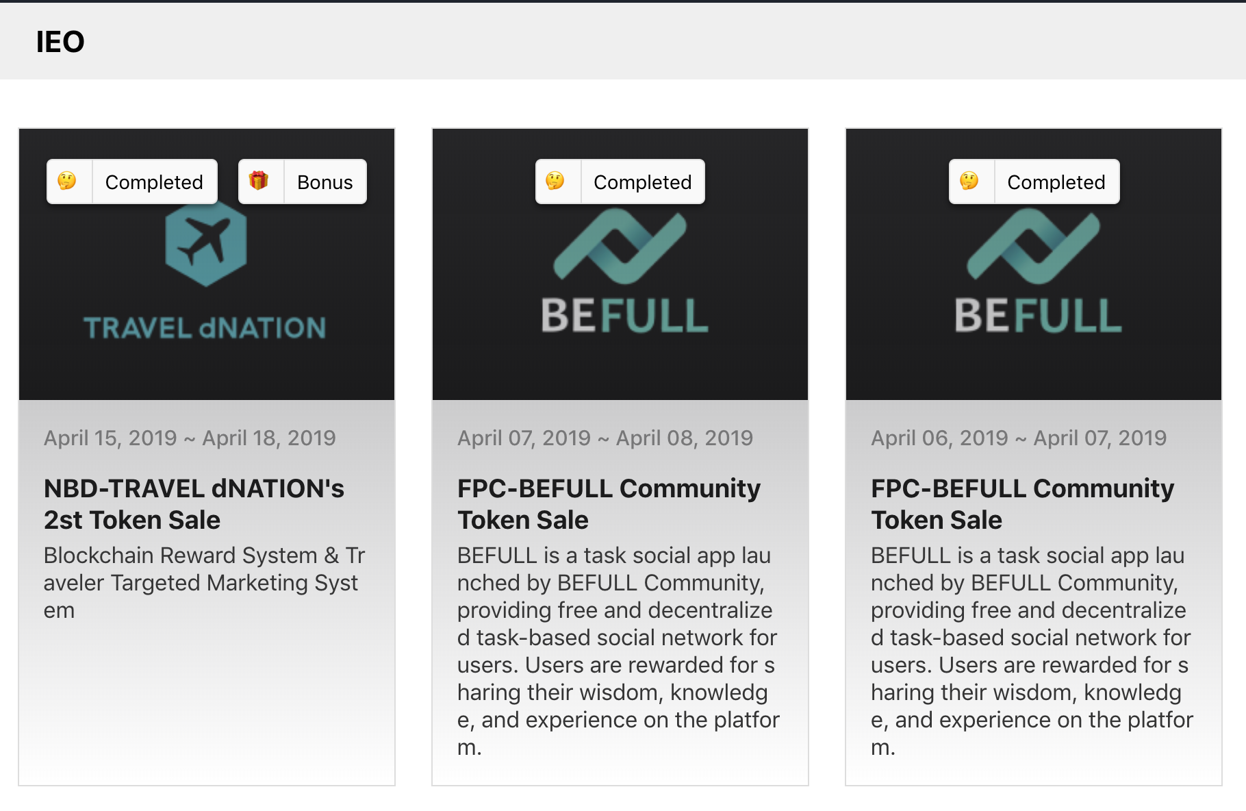1246x811 pixels.
Task: Click thinking emoji on middle BEFULL card
Action: [x=555, y=182]
